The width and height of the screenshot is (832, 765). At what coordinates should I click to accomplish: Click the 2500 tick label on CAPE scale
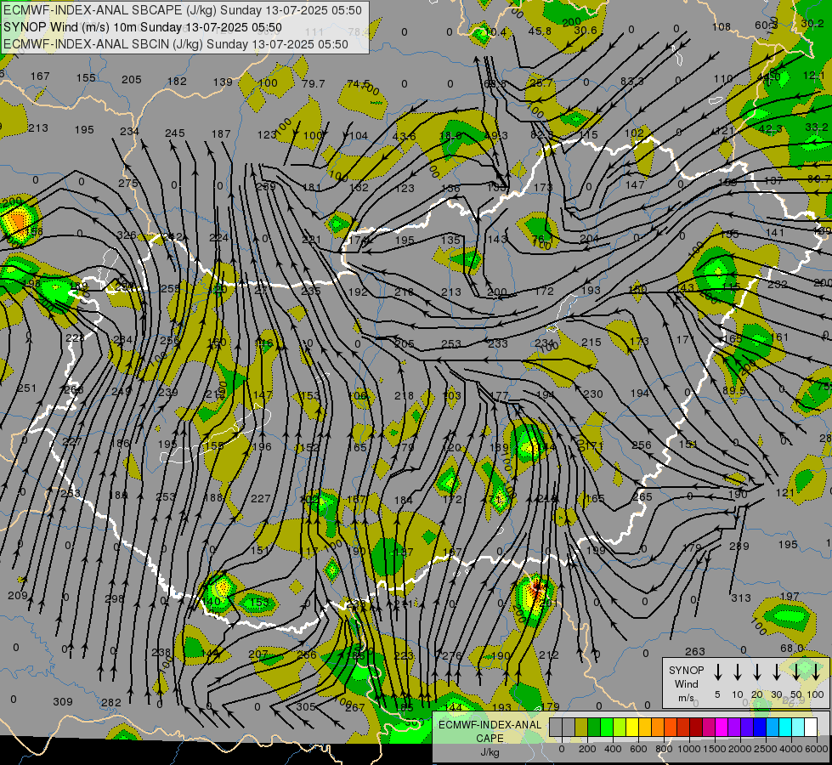click(766, 749)
